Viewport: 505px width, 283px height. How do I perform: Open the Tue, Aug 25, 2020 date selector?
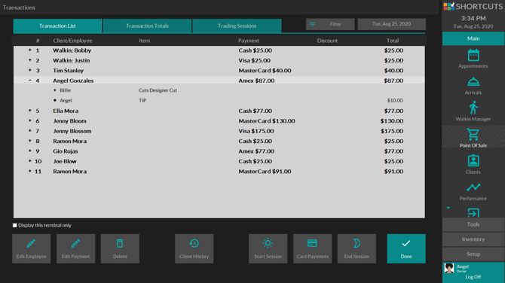[x=392, y=24]
